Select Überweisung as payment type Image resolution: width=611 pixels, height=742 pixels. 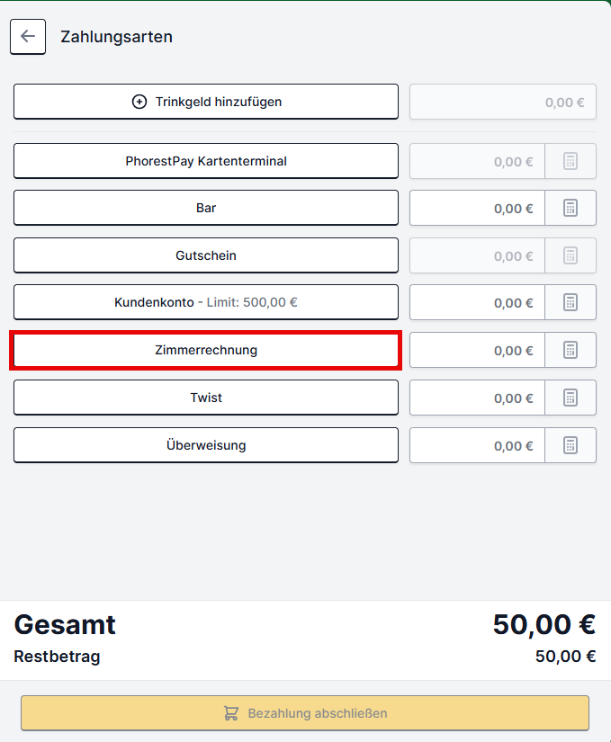tap(206, 445)
